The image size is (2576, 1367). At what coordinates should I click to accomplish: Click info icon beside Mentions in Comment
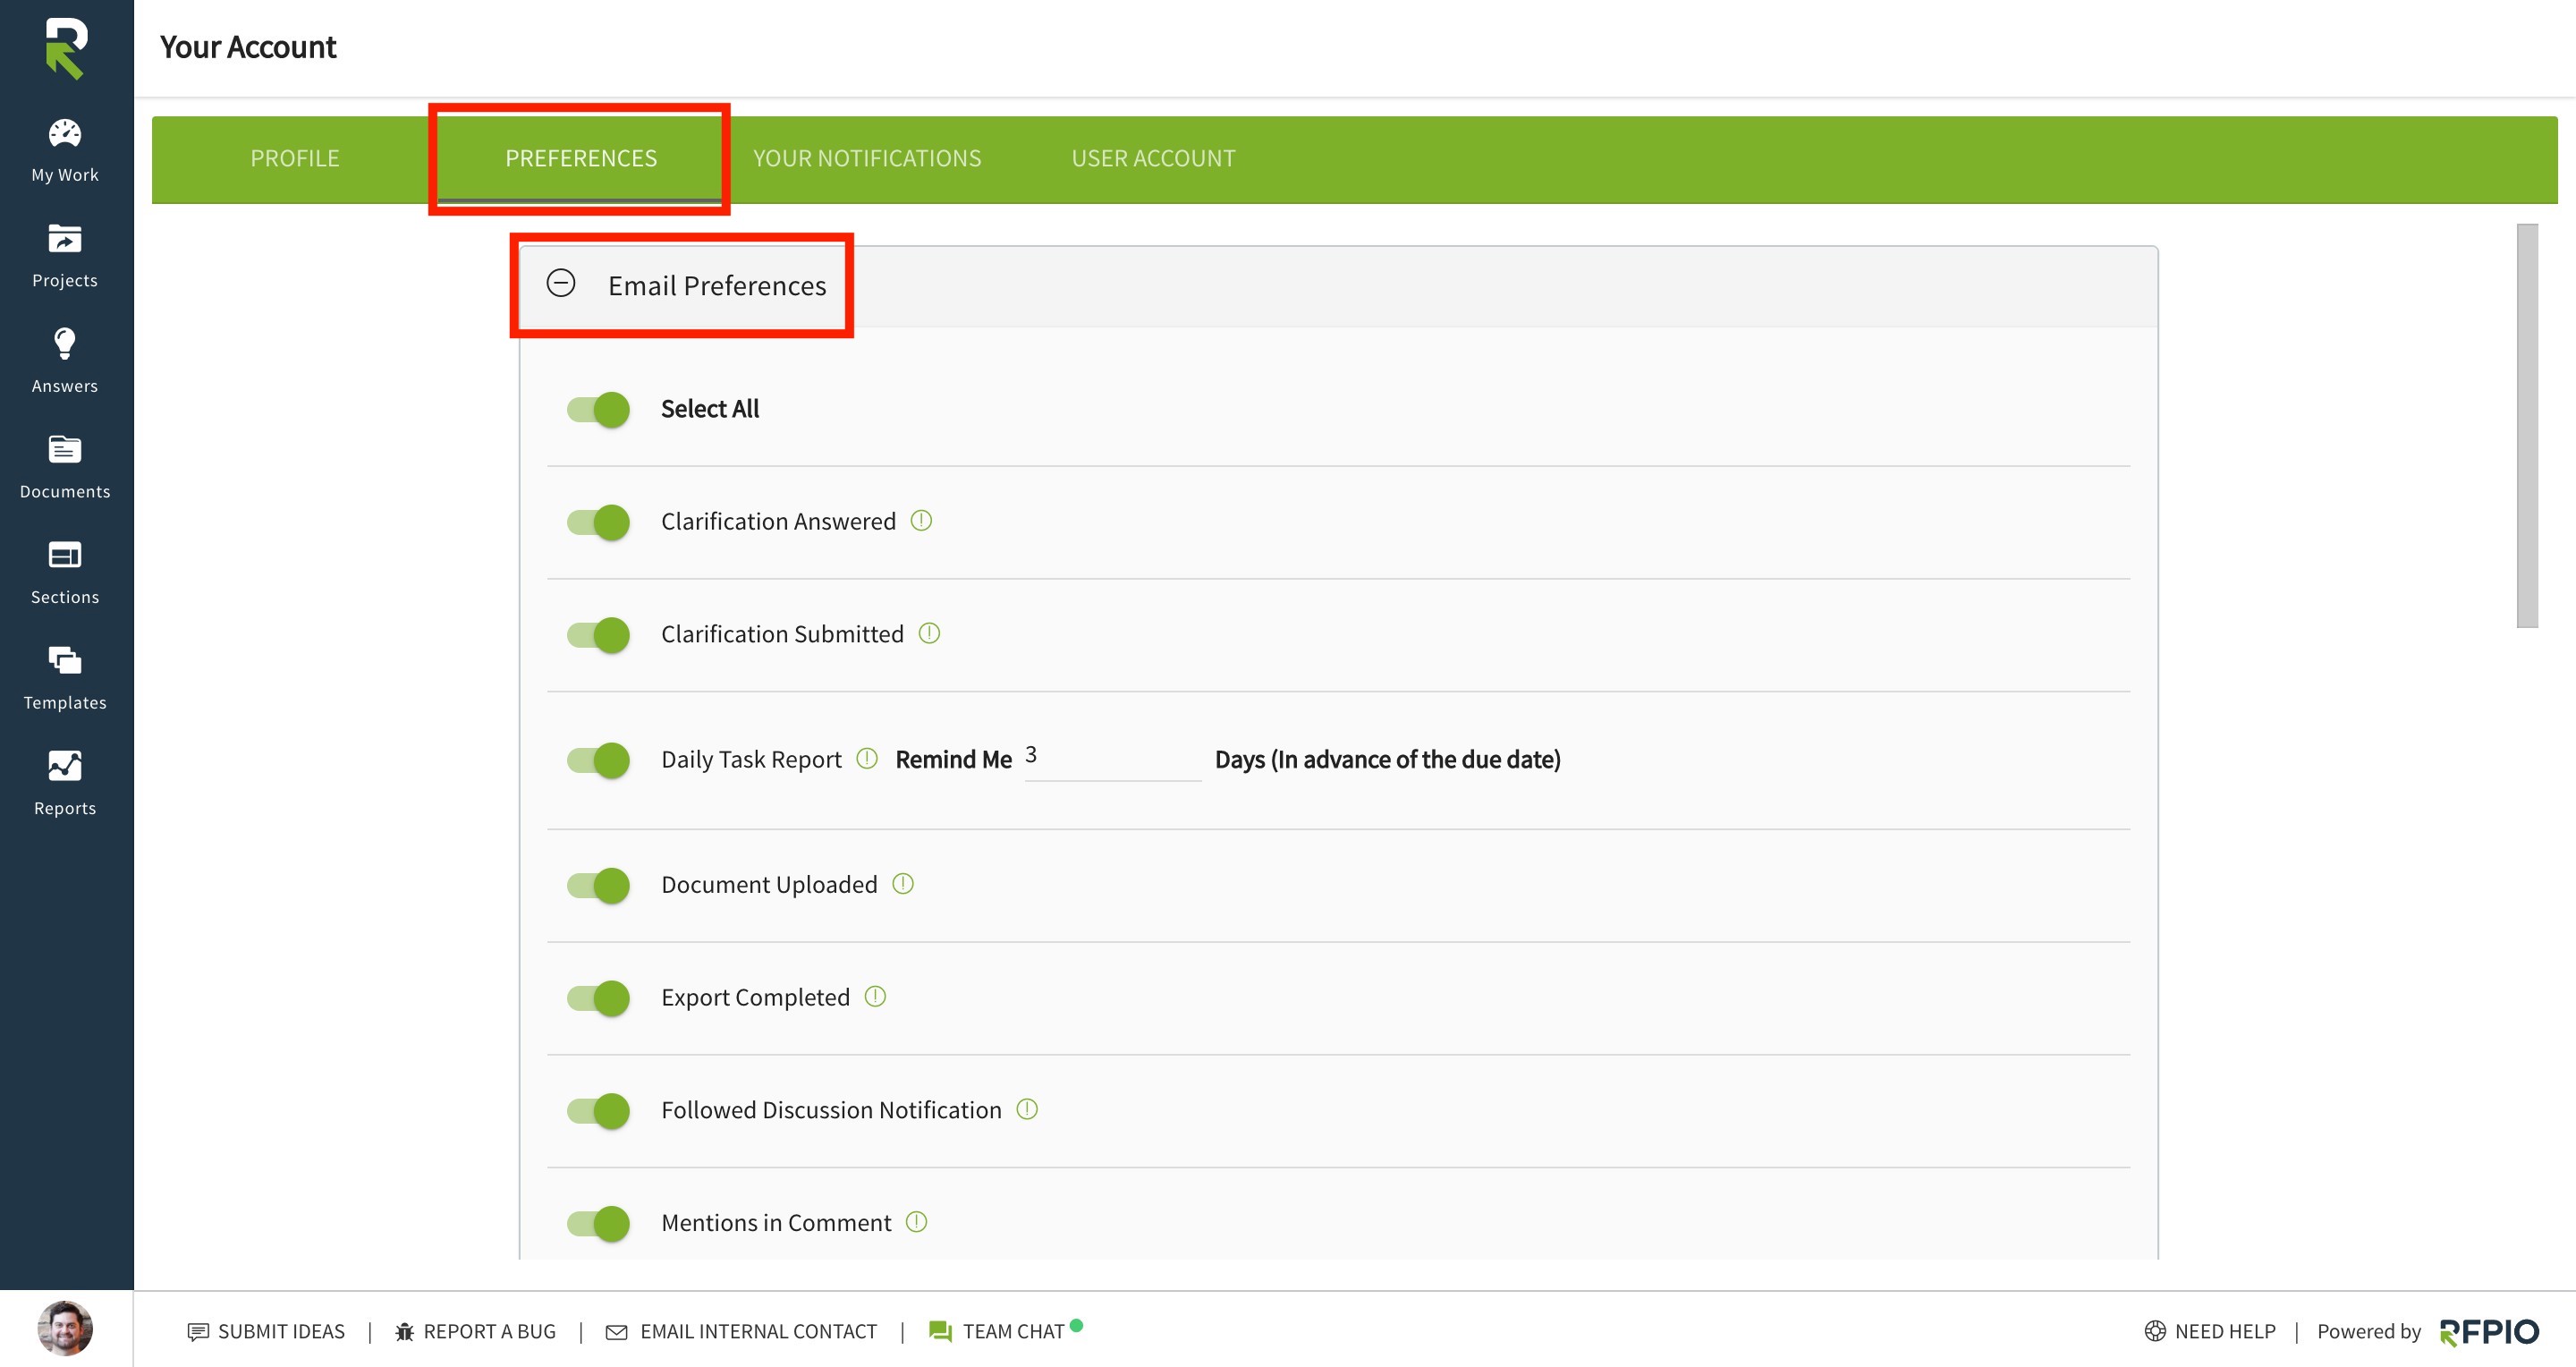(916, 1222)
